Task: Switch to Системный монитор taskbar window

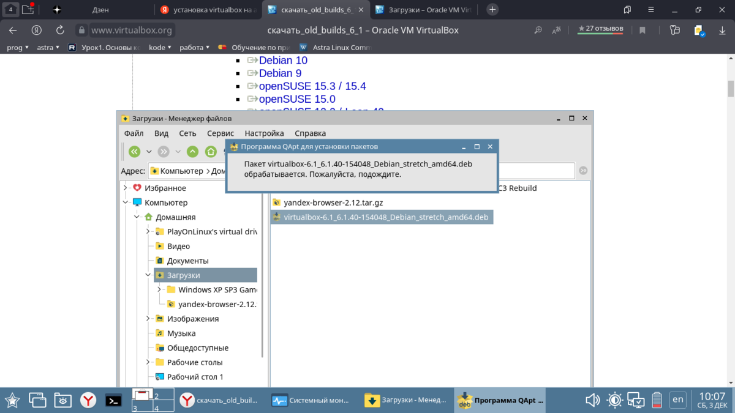Action: 311,400
